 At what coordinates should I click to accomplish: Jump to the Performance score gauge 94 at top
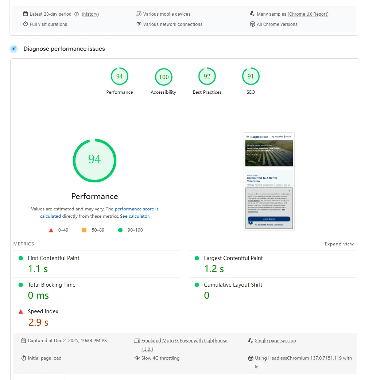pos(120,76)
